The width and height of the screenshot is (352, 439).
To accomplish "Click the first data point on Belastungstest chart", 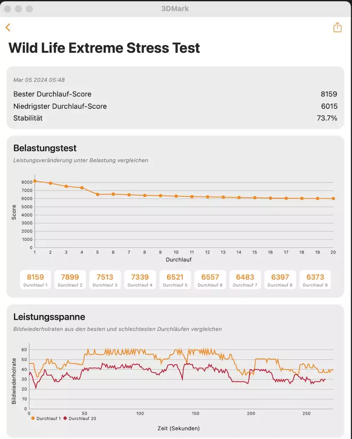I will pos(35,181).
